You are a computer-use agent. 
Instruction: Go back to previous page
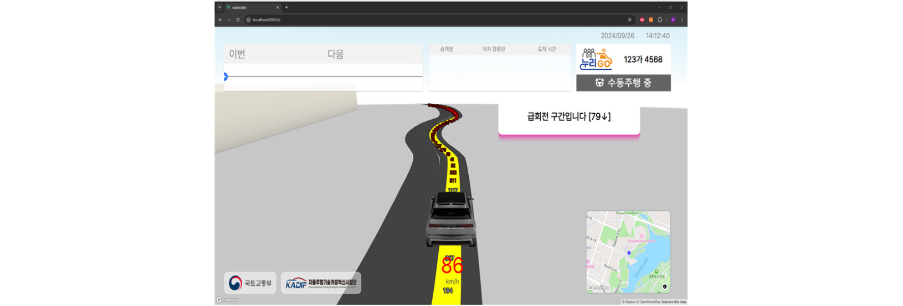point(220,20)
